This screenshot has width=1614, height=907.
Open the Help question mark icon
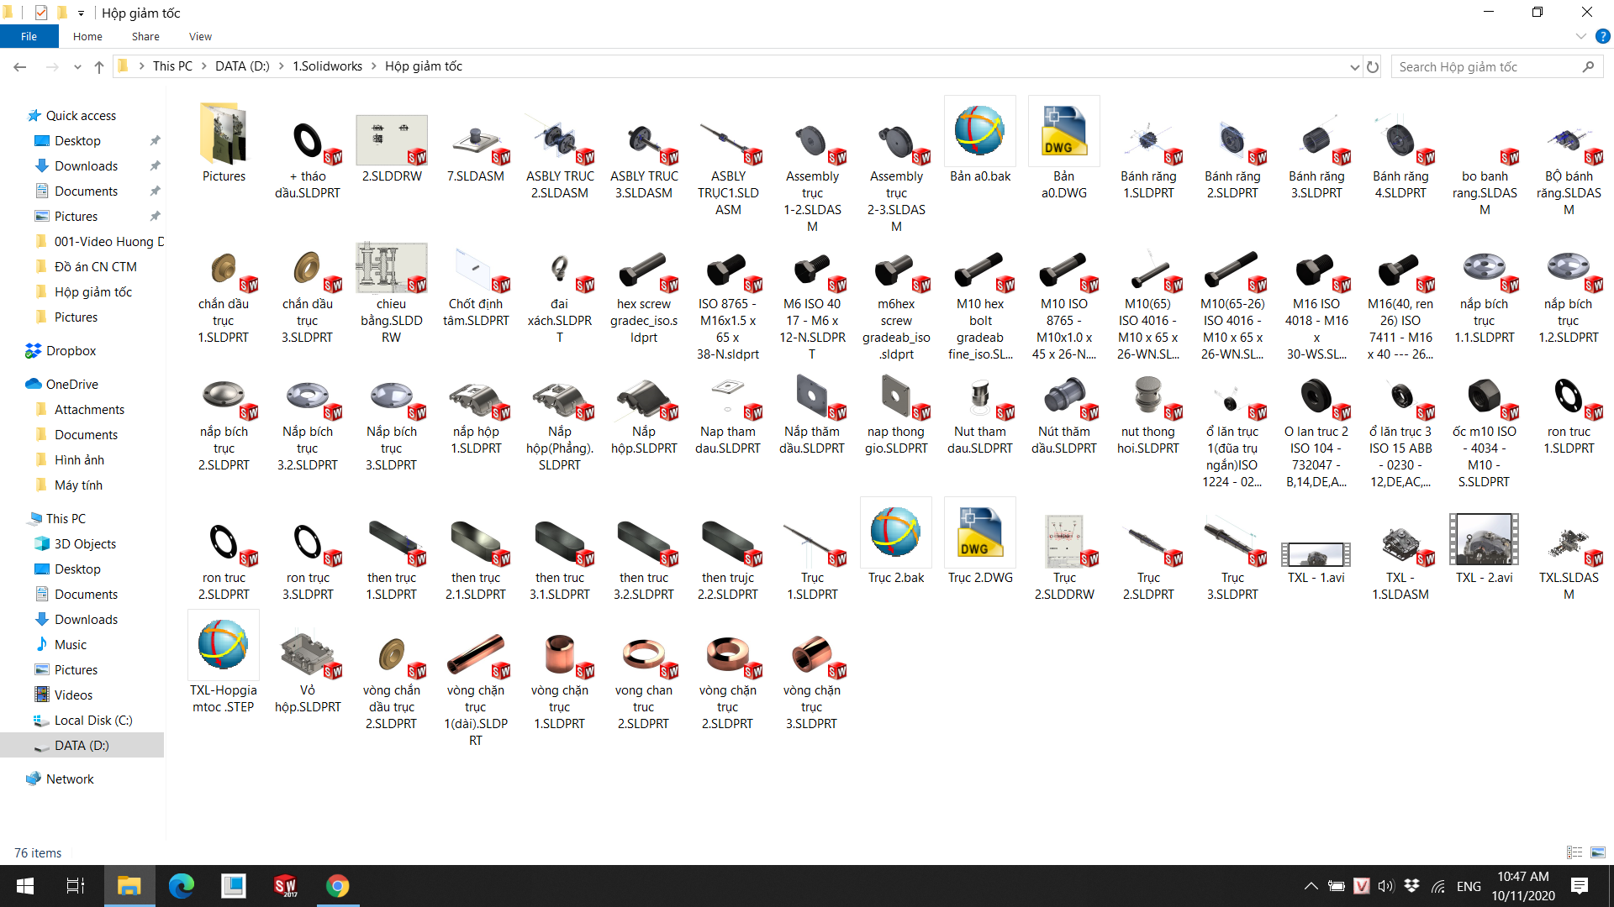coord(1603,37)
